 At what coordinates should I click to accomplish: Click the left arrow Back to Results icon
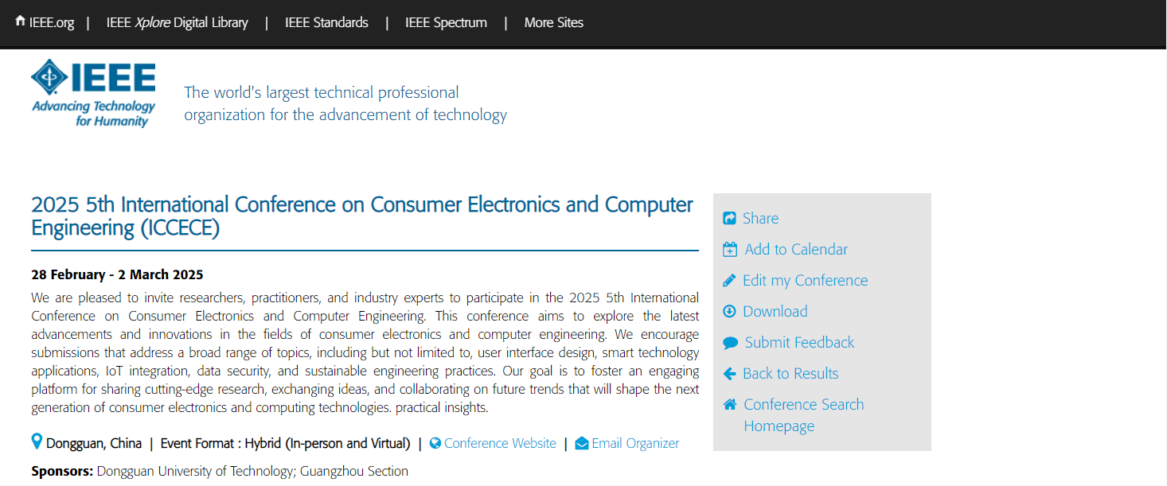click(x=729, y=373)
